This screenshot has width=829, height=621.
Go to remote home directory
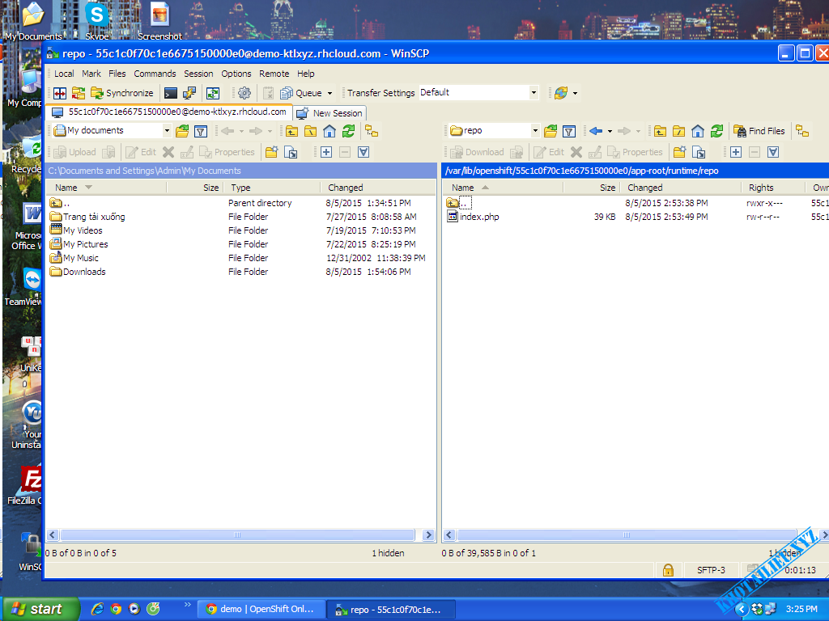tap(698, 131)
